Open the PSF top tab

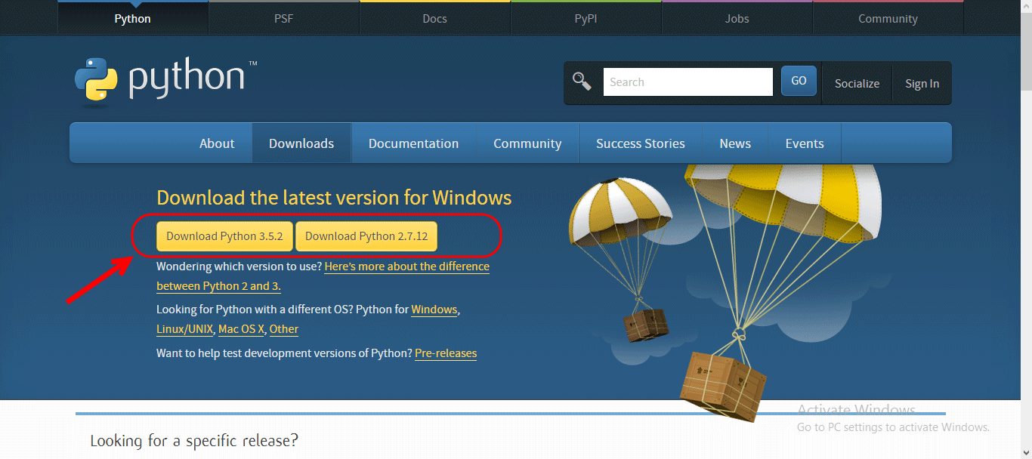click(x=284, y=18)
